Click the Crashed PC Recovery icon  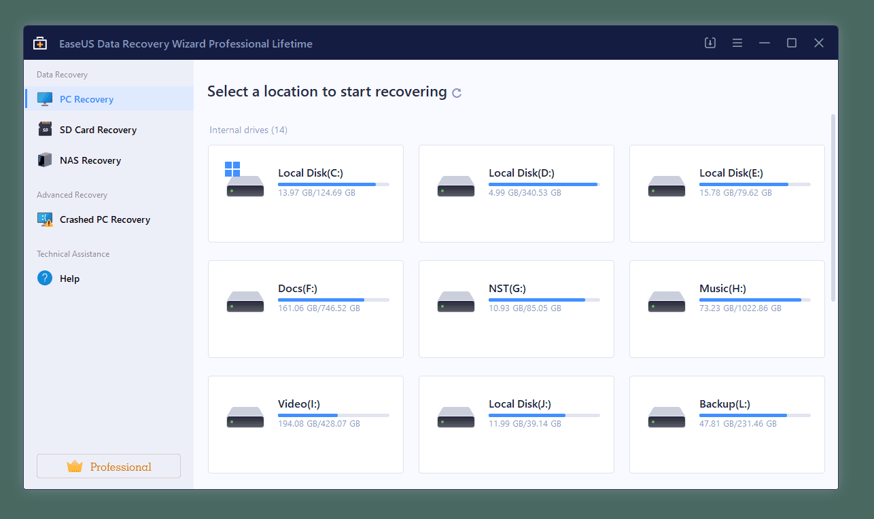tap(45, 219)
